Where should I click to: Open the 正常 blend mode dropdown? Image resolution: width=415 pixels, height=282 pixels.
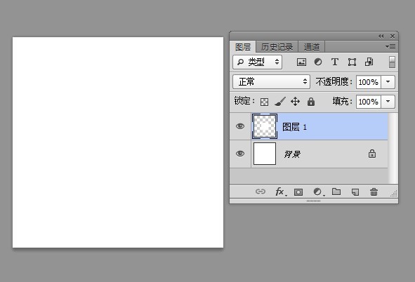tap(271, 81)
